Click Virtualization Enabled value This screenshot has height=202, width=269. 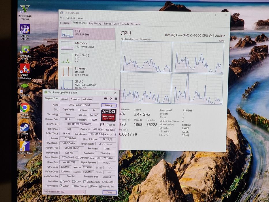(186, 125)
